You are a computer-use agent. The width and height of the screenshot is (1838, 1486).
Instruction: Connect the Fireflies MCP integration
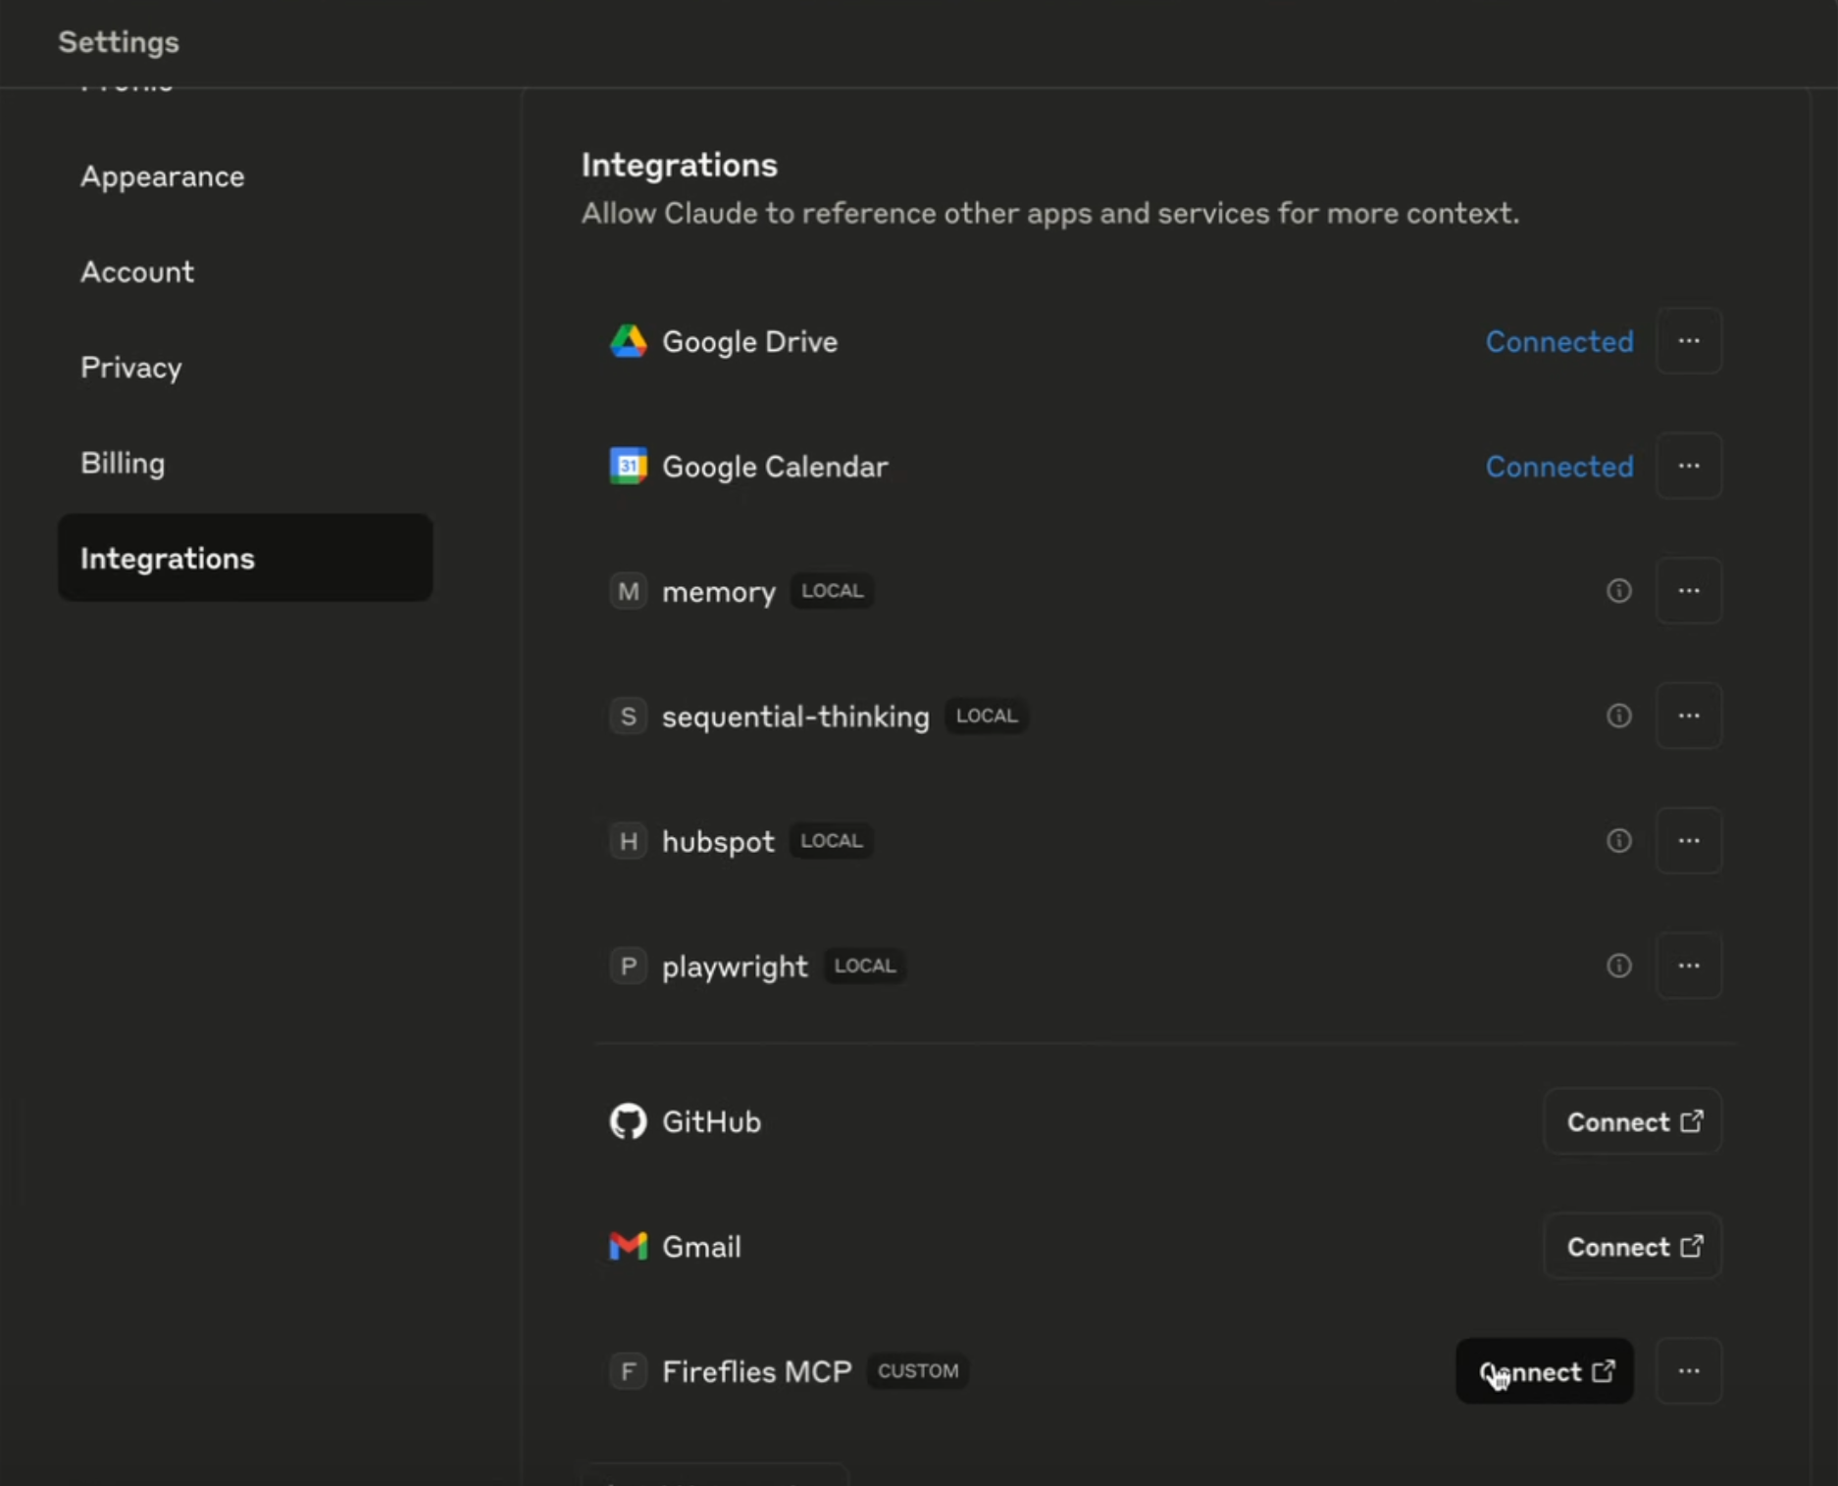tap(1545, 1370)
